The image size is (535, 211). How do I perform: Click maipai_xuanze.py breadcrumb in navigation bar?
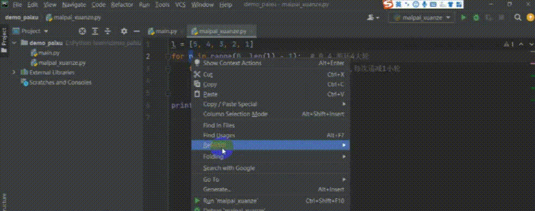click(x=73, y=18)
